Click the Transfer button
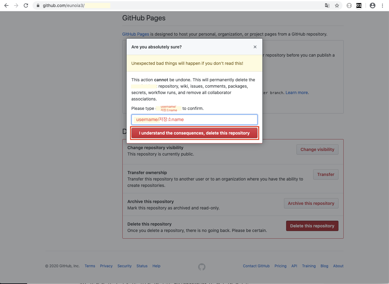389x284 pixels. [x=326, y=174]
